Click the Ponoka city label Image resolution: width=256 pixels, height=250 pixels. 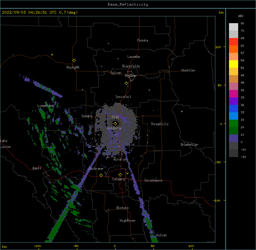pos(143,40)
